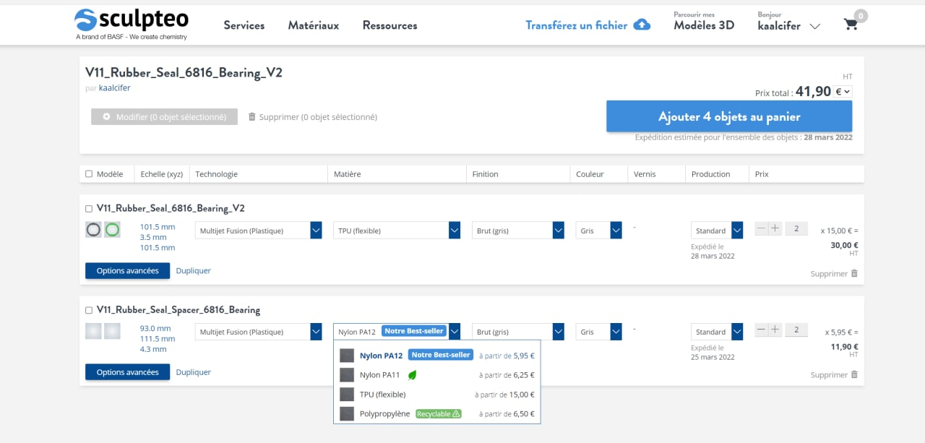Open the Ressources menu
925x443 pixels.
390,25
